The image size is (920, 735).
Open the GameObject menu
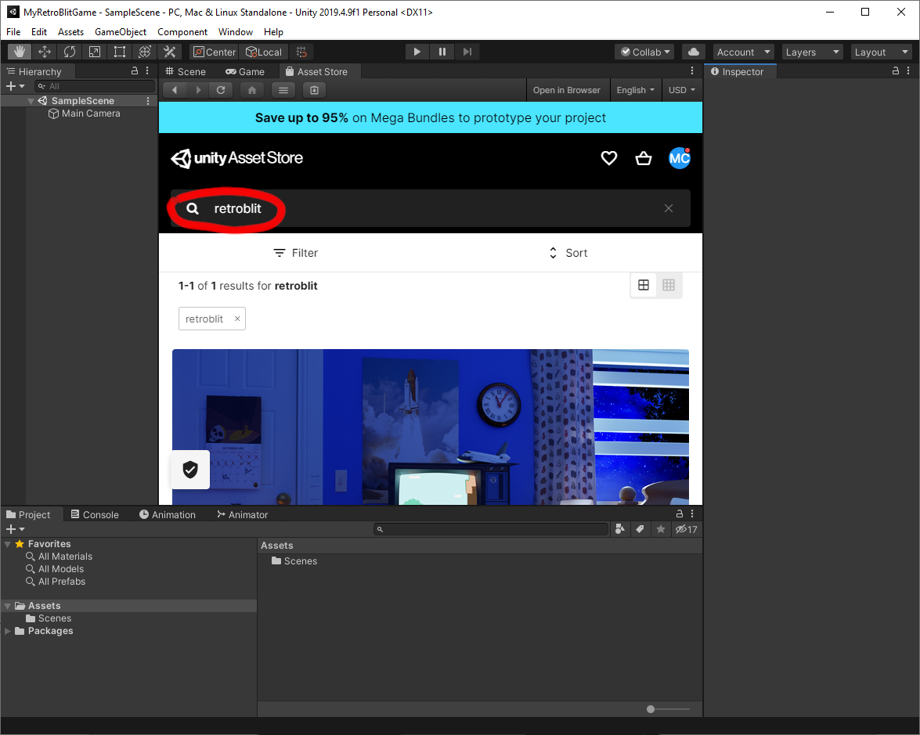coord(121,31)
